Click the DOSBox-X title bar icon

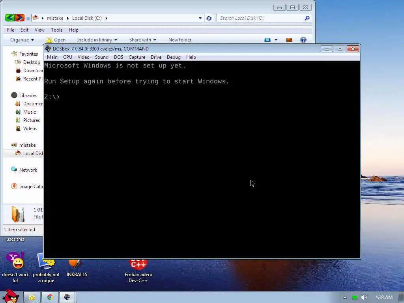click(48, 49)
